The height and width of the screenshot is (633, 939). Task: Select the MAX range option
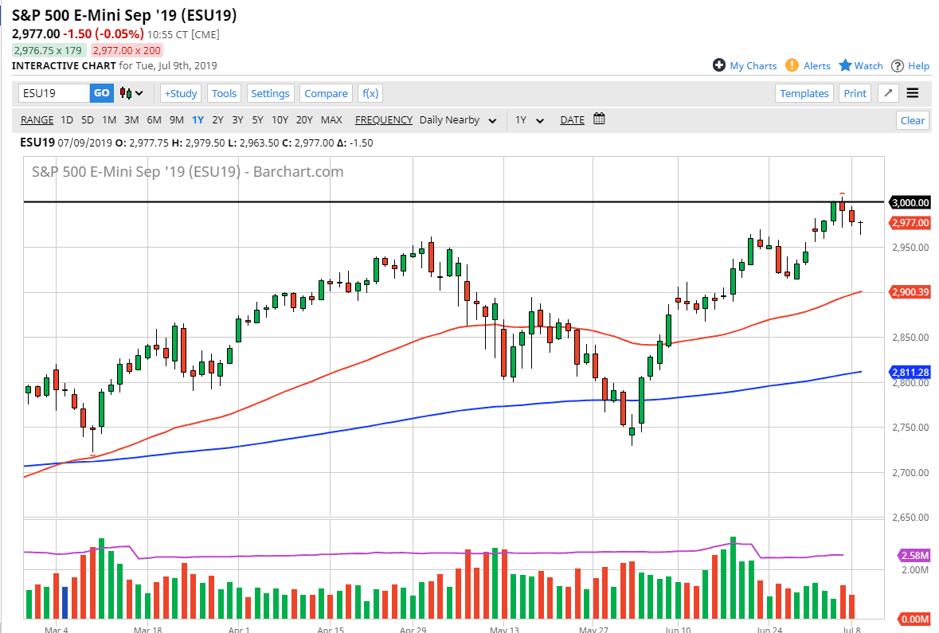pyautogui.click(x=331, y=120)
